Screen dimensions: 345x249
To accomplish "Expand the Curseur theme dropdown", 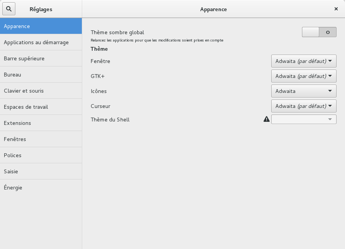I will pos(304,106).
